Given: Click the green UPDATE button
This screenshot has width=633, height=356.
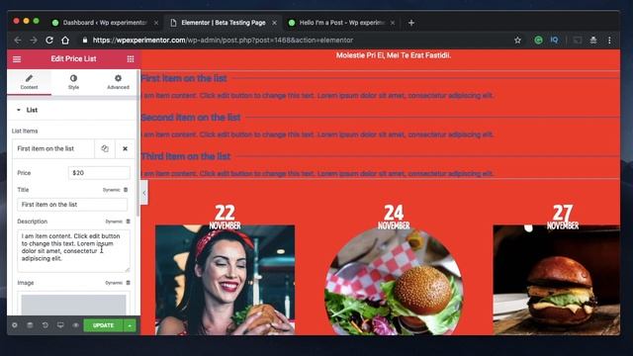Looking at the screenshot, I should (103, 325).
